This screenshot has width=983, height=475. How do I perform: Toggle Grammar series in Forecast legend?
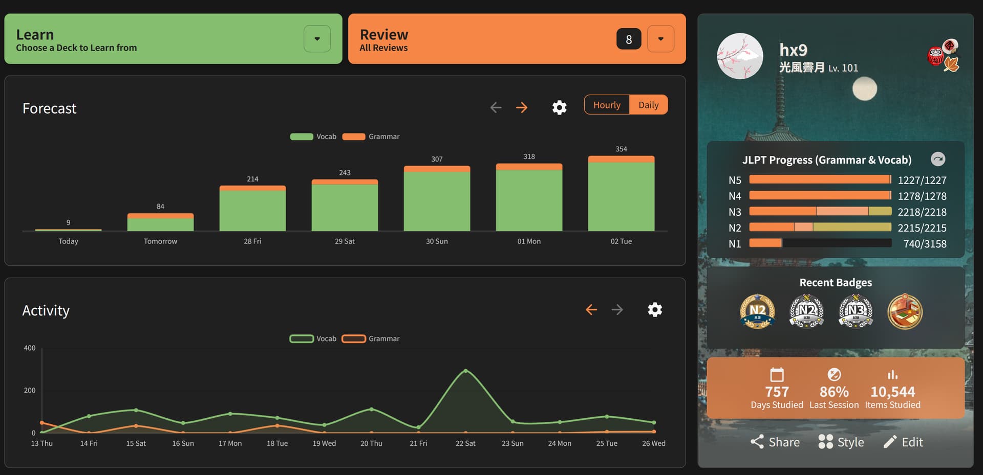point(371,137)
